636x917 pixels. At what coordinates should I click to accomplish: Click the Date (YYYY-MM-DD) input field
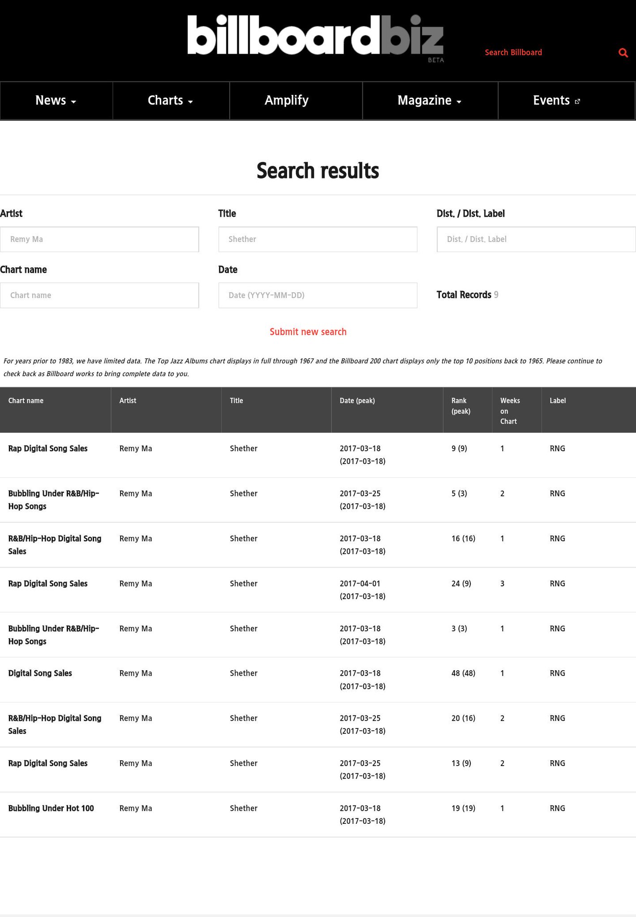318,295
